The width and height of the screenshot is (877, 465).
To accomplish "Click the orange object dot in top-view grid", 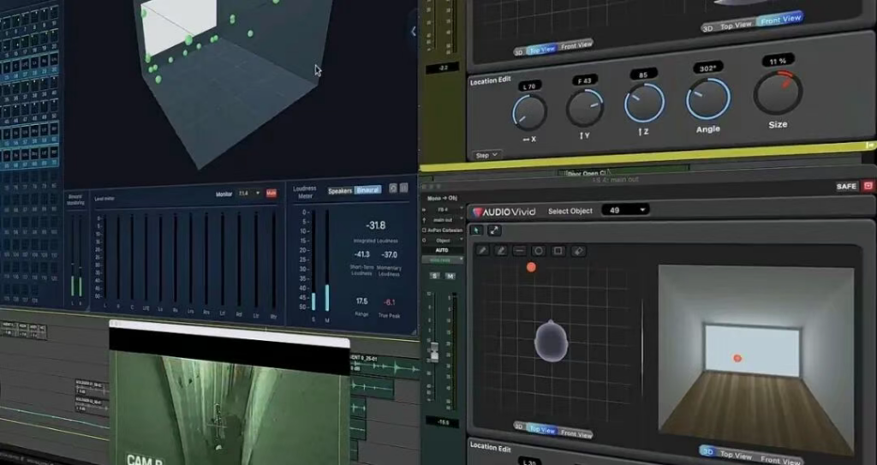I will pos(531,267).
